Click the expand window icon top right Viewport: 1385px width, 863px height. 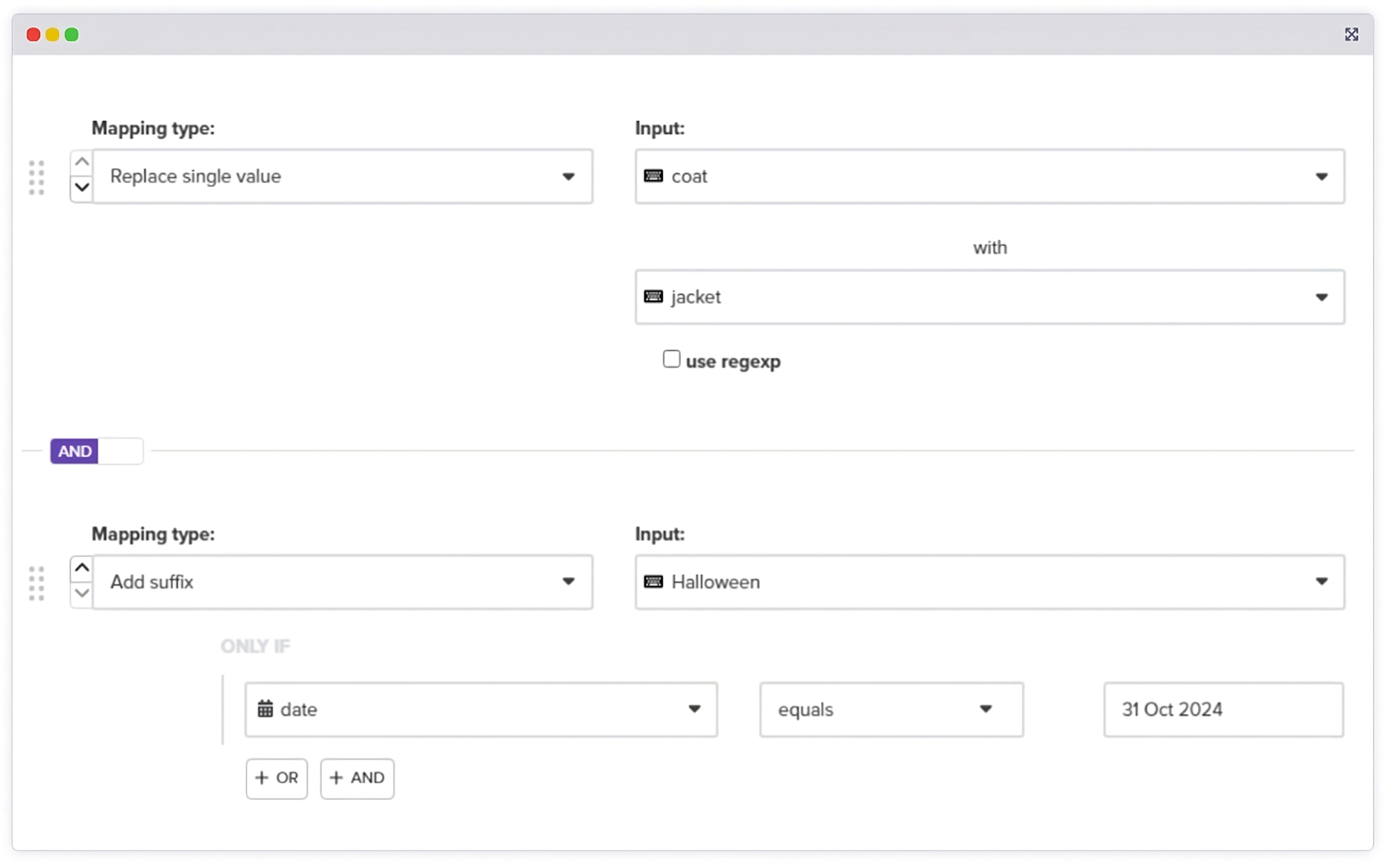point(1351,35)
